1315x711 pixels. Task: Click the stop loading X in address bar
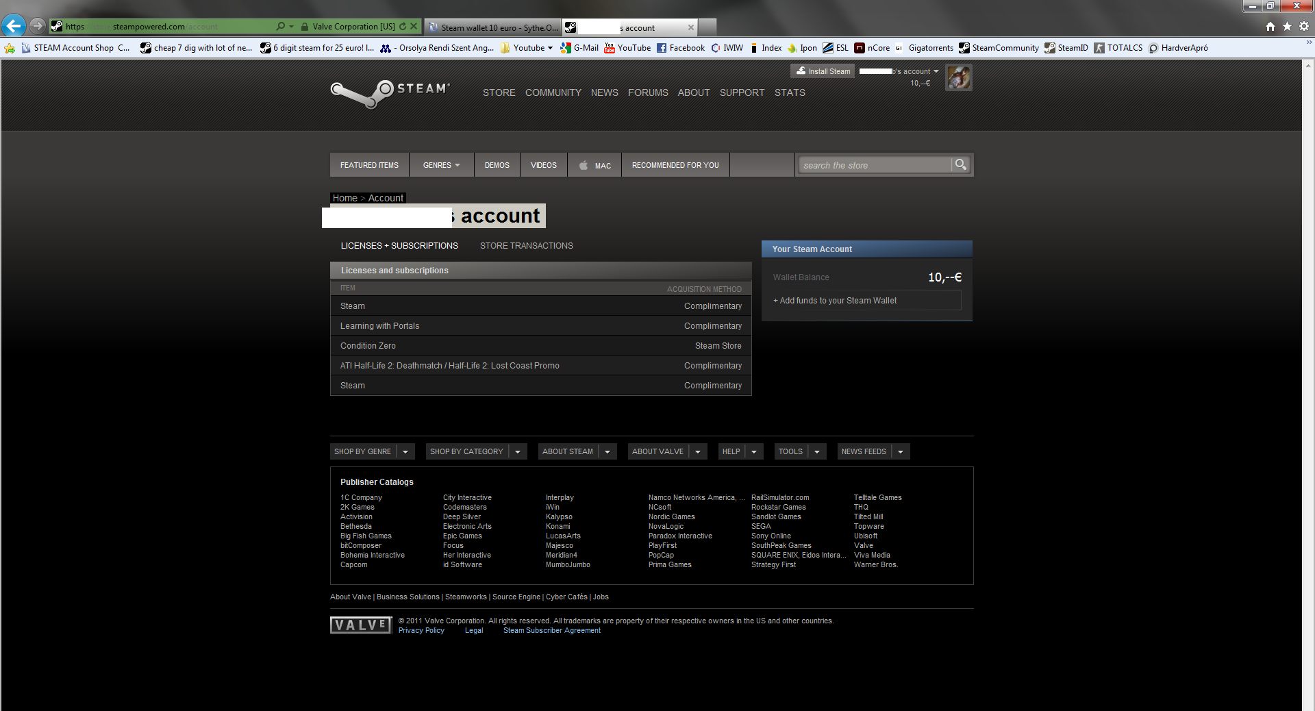[x=414, y=27]
